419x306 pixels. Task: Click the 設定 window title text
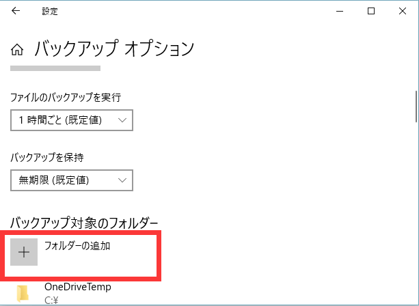(x=49, y=11)
